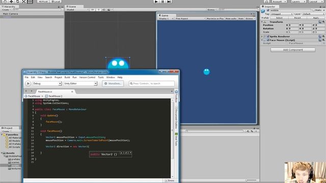The width and height of the screenshot is (326, 183).
Task: Toggle the Face Mouse script enabled checkbox
Action: 268,40
